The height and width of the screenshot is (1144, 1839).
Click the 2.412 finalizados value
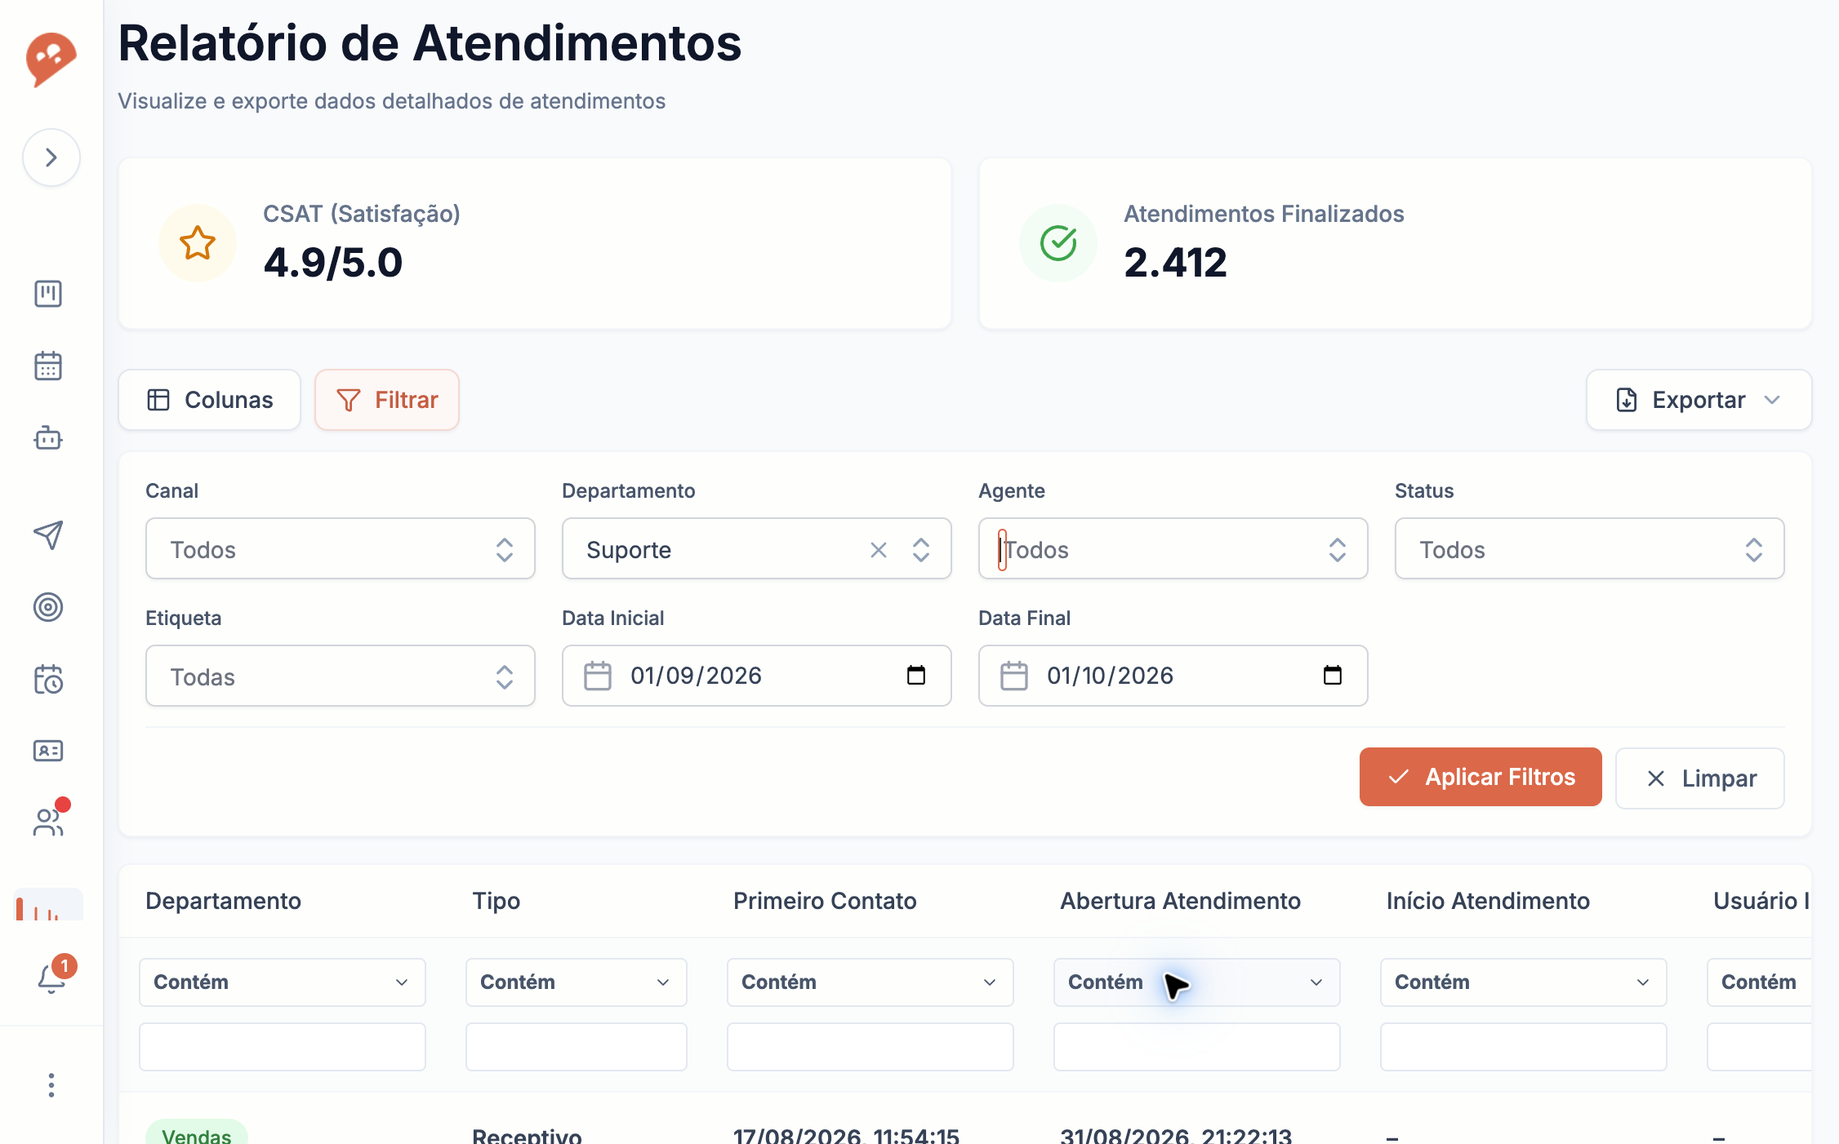pyautogui.click(x=1175, y=263)
